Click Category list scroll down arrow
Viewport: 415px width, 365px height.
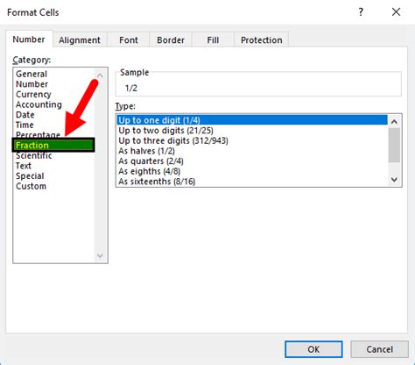tap(100, 256)
